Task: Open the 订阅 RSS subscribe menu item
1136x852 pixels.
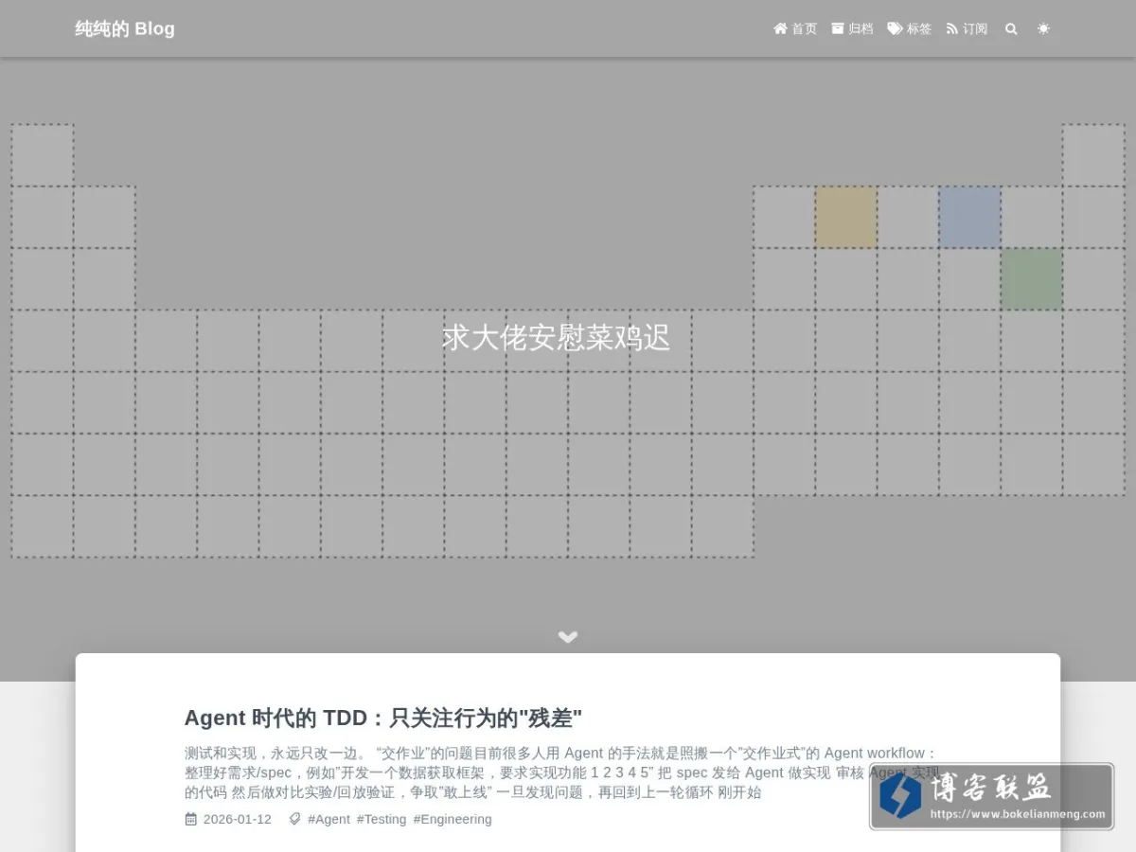Action: point(967,28)
